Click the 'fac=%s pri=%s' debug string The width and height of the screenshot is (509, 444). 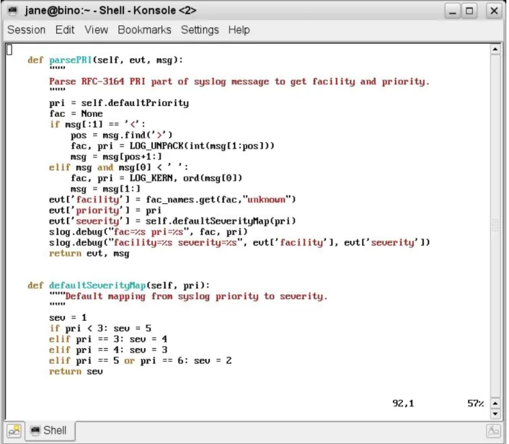pyautogui.click(x=149, y=232)
